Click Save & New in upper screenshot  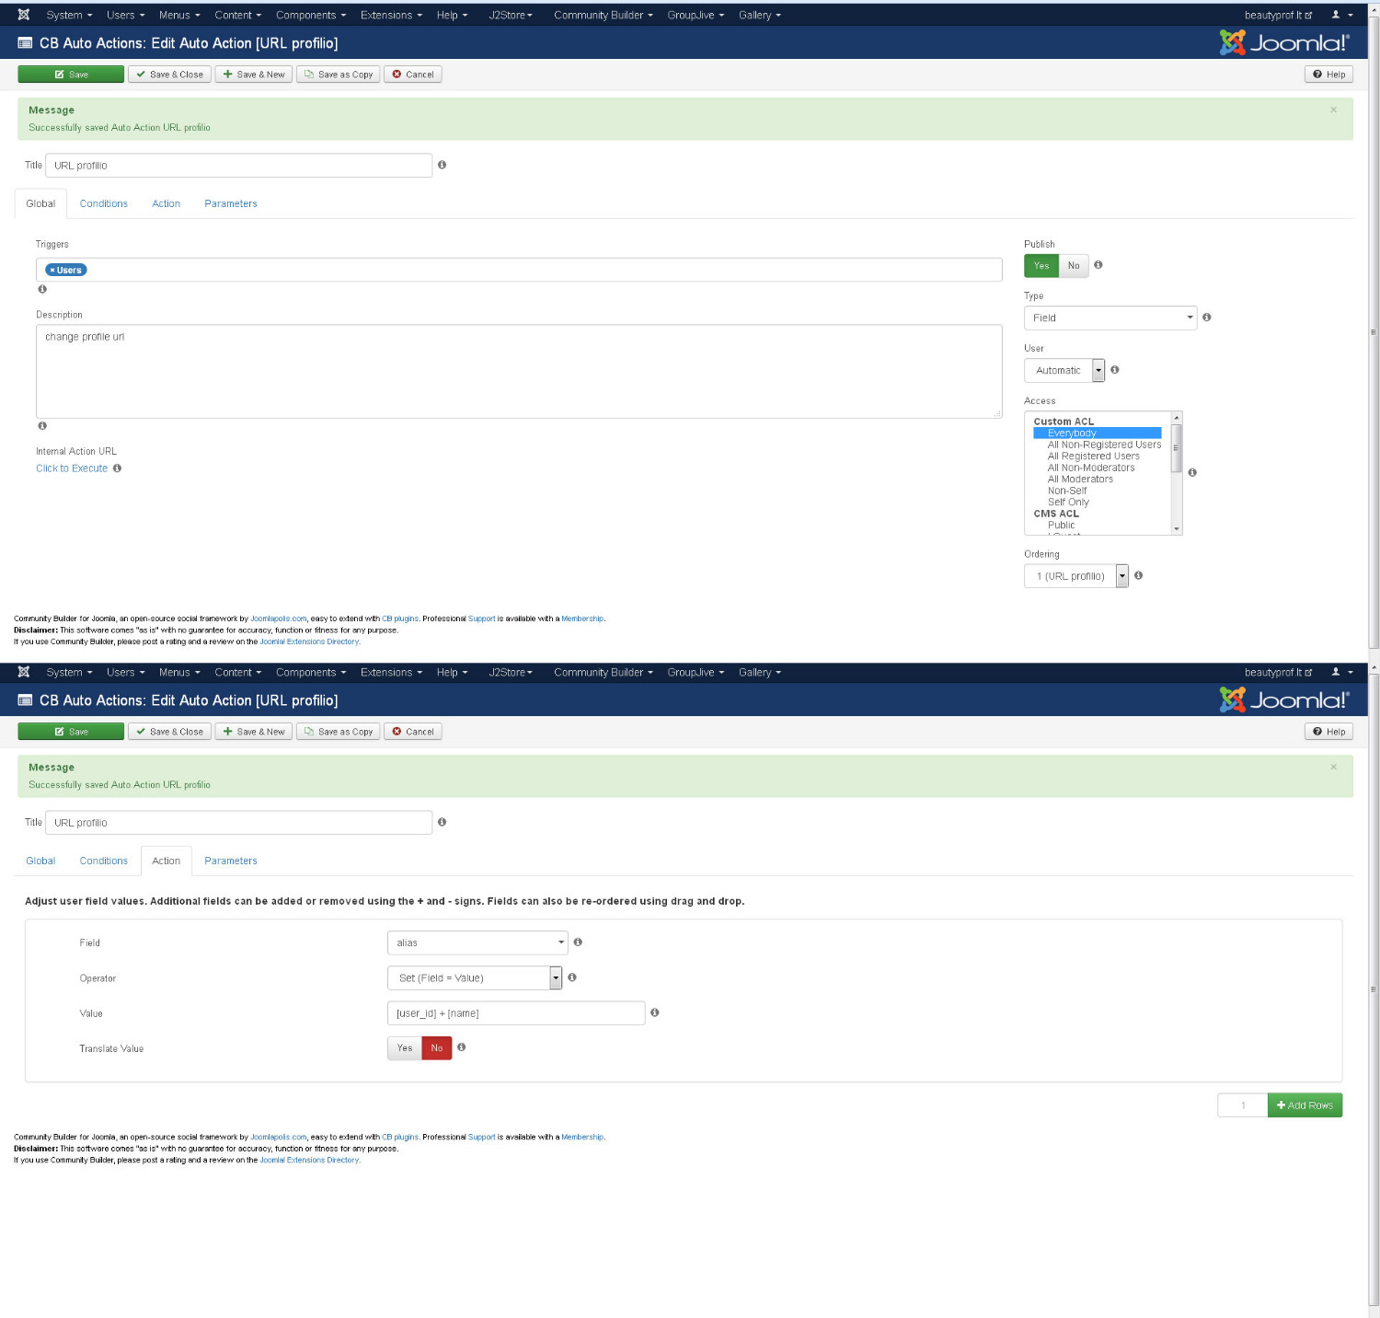tap(254, 75)
